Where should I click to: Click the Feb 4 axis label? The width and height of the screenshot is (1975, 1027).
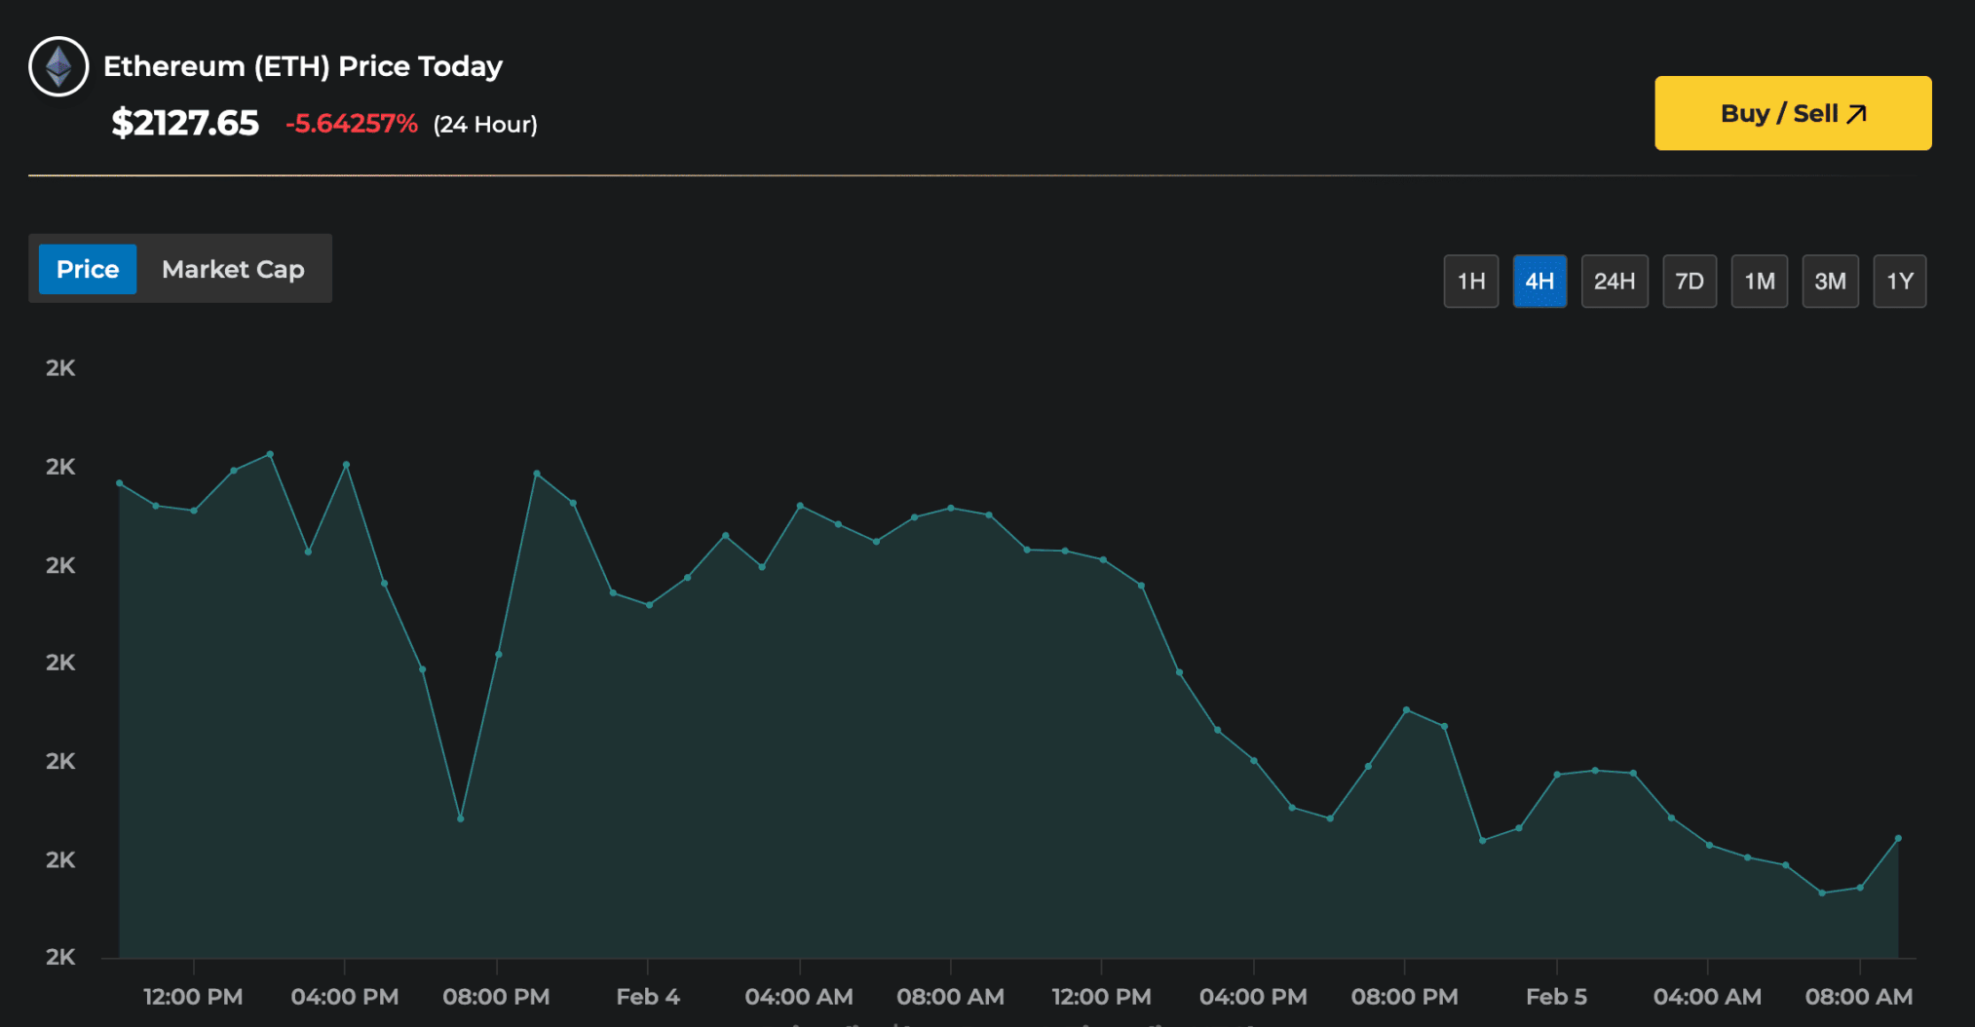[648, 997]
